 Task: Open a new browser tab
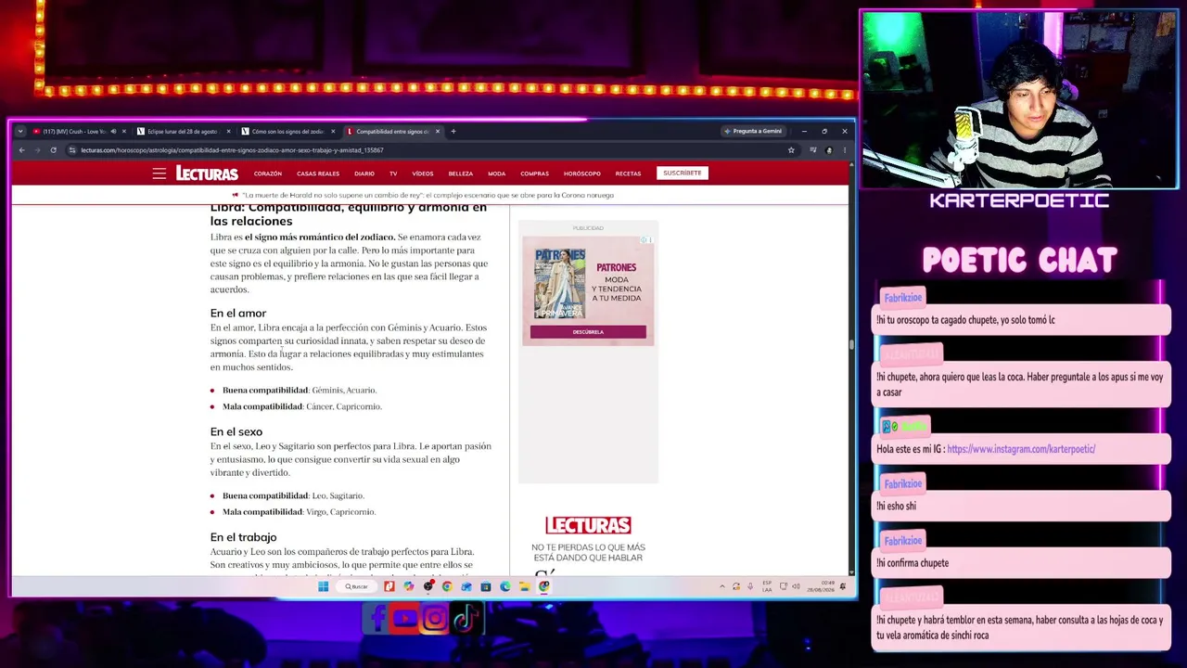[453, 132]
